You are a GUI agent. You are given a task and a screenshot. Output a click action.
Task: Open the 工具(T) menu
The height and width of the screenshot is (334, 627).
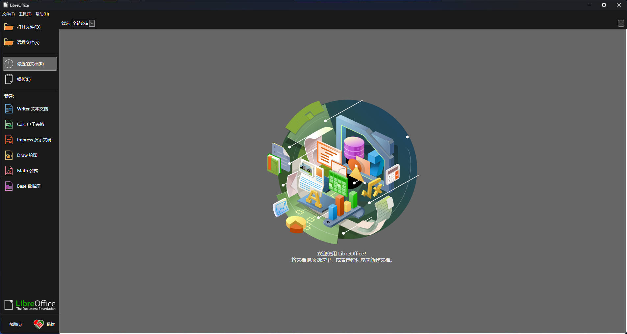[25, 14]
